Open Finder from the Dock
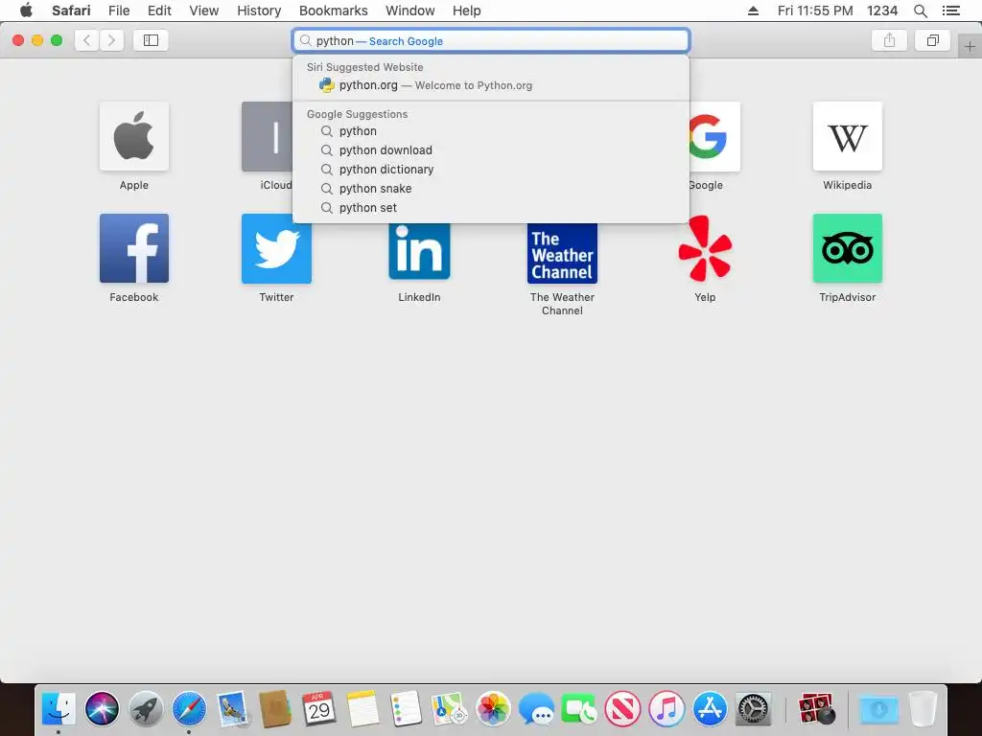This screenshot has height=736, width=982. (x=58, y=709)
